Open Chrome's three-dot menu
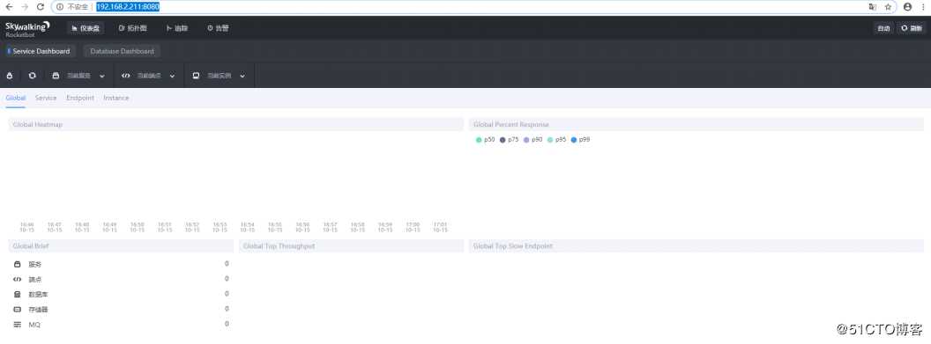The height and width of the screenshot is (344, 931). click(x=923, y=7)
